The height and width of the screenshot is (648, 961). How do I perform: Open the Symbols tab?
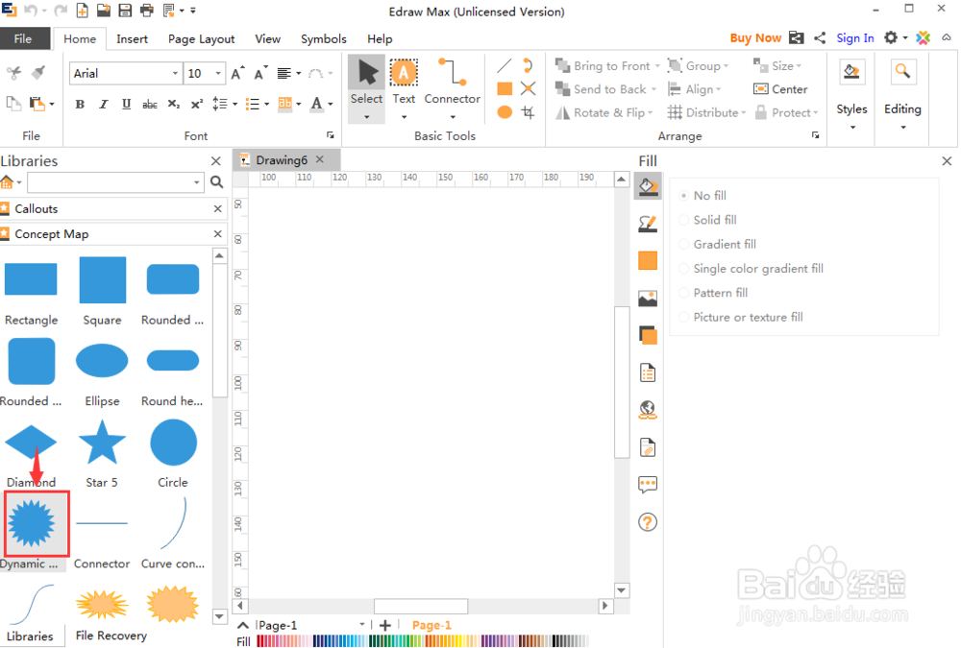coord(324,38)
